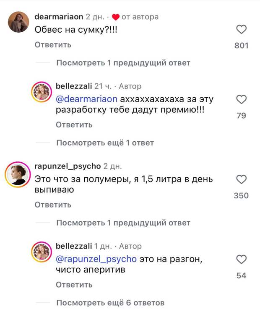
Task: Open rapunzel_psycho's story avatar
Action: point(18,175)
